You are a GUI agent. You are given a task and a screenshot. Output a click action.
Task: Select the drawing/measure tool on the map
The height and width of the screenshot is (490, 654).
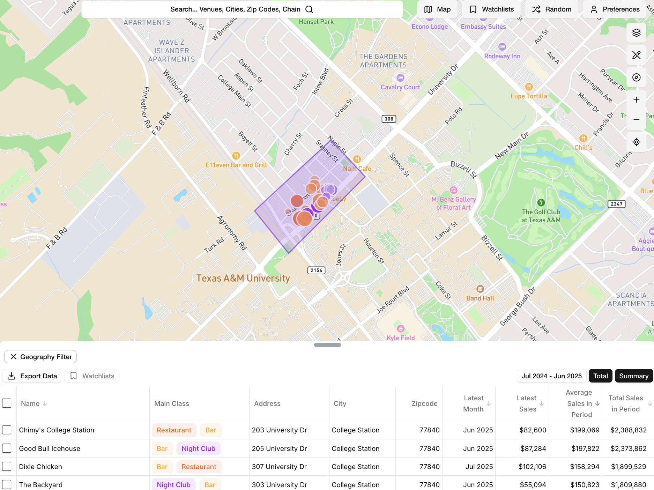click(x=636, y=55)
